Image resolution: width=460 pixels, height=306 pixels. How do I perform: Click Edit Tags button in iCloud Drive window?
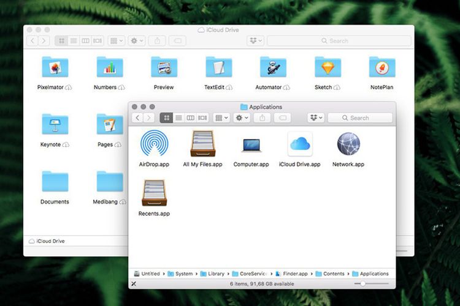point(177,41)
